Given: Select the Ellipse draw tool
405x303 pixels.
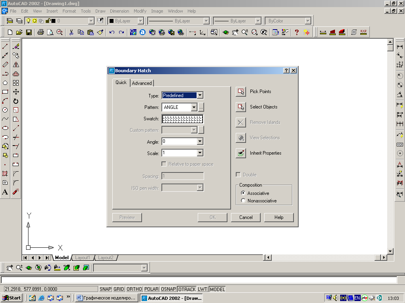Looking at the screenshot, I should pyautogui.click(x=5, y=128).
